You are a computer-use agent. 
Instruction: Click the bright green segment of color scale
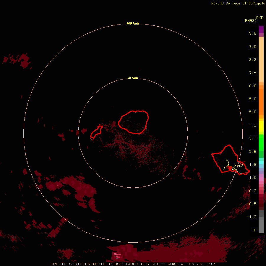pyautogui.click(x=261, y=142)
